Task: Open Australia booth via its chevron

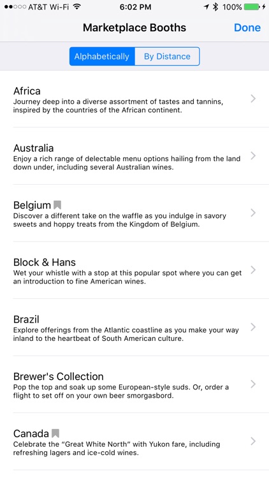Action: click(253, 156)
